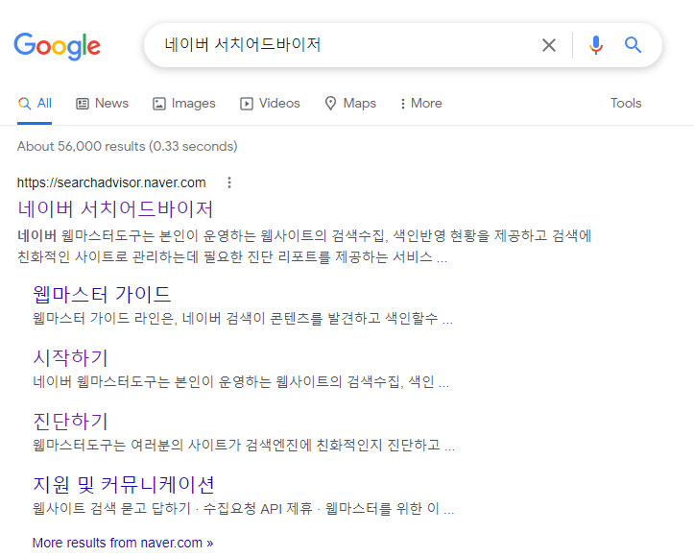Click the Maps tab pin icon

point(330,103)
